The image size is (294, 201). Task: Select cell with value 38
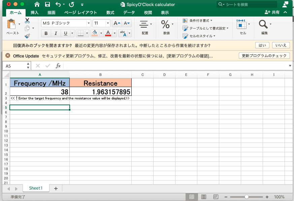[x=40, y=92]
